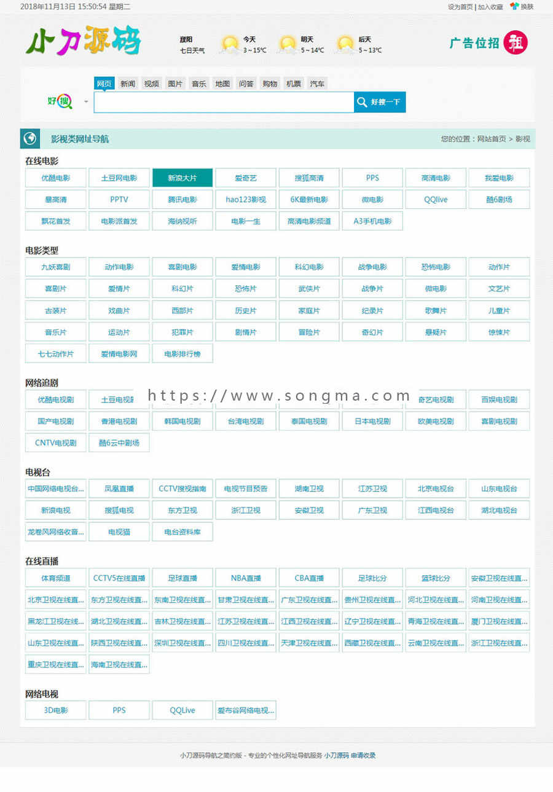Select the 纪录片 link
The image size is (553, 792).
pyautogui.click(x=372, y=310)
